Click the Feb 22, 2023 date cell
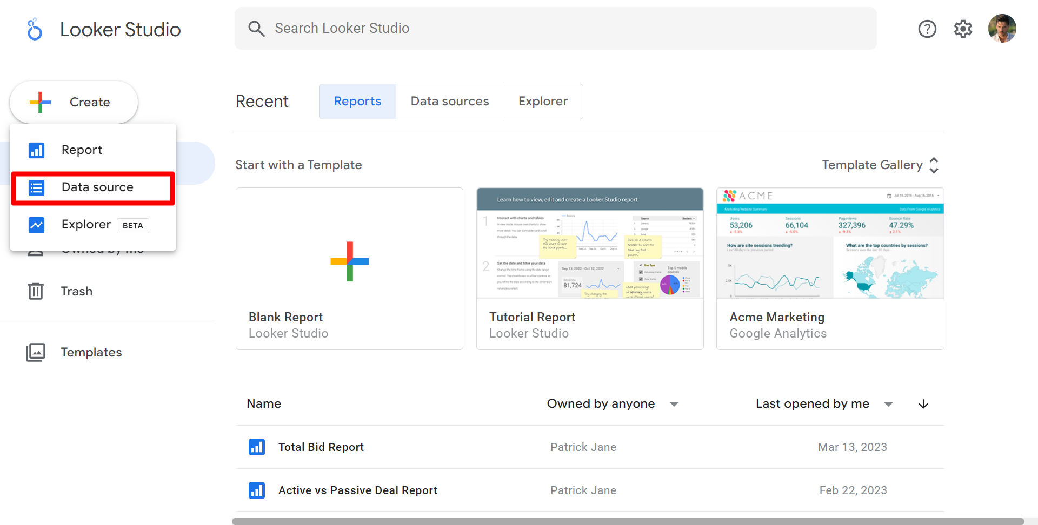This screenshot has height=525, width=1038. coord(853,490)
